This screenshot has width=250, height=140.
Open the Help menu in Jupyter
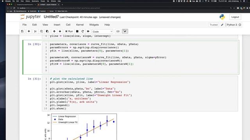(107, 25)
